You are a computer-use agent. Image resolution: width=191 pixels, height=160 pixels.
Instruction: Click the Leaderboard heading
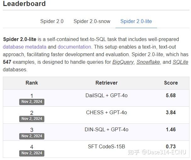pyautogui.click(x=24, y=4)
